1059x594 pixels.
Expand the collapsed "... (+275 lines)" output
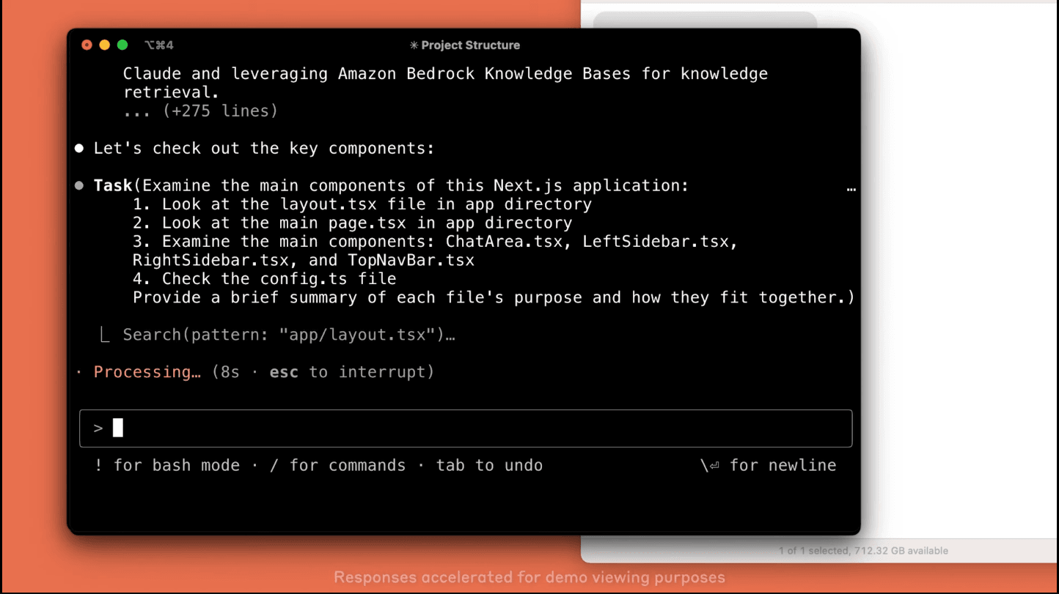point(200,111)
